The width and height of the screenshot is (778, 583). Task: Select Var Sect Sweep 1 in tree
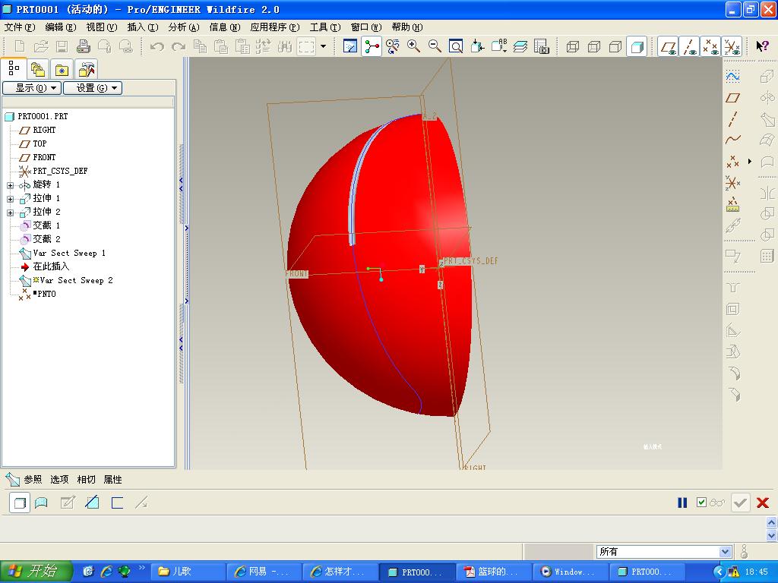69,253
